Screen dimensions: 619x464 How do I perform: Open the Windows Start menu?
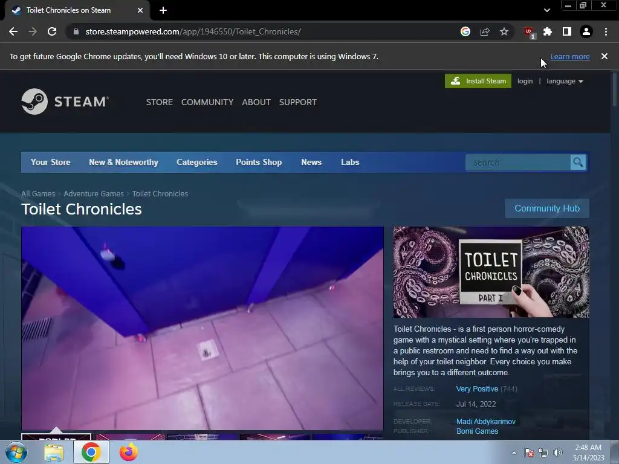[16, 452]
